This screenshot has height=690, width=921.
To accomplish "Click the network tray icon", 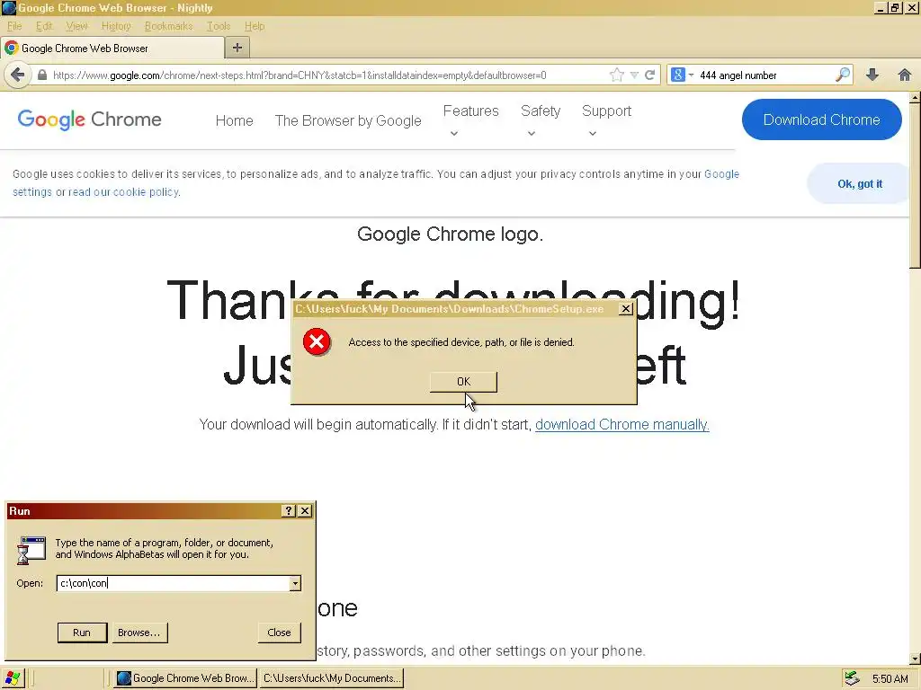I will point(852,678).
